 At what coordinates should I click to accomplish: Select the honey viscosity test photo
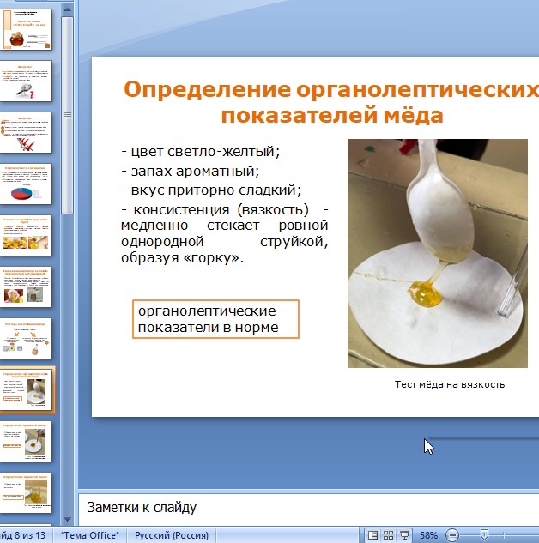click(437, 253)
